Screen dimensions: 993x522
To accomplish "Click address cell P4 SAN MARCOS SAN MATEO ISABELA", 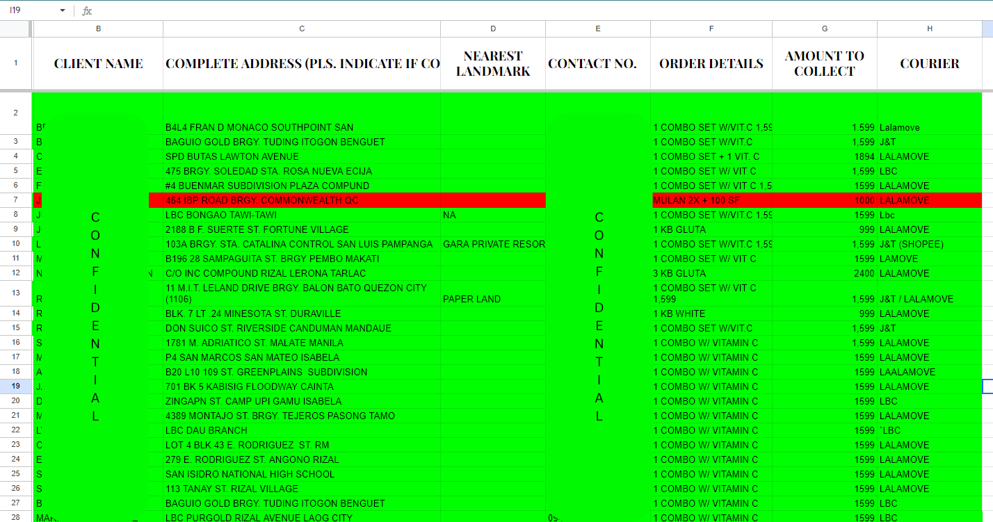I will (302, 357).
